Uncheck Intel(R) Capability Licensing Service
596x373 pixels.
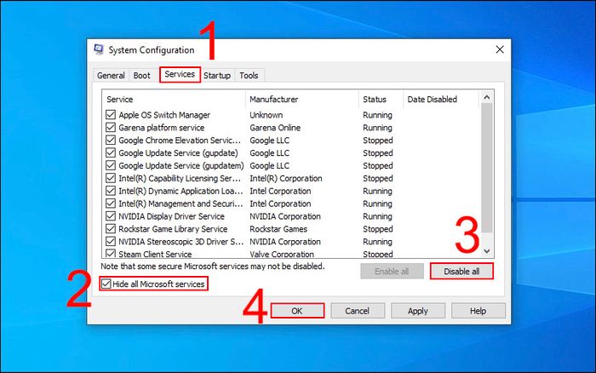[111, 178]
